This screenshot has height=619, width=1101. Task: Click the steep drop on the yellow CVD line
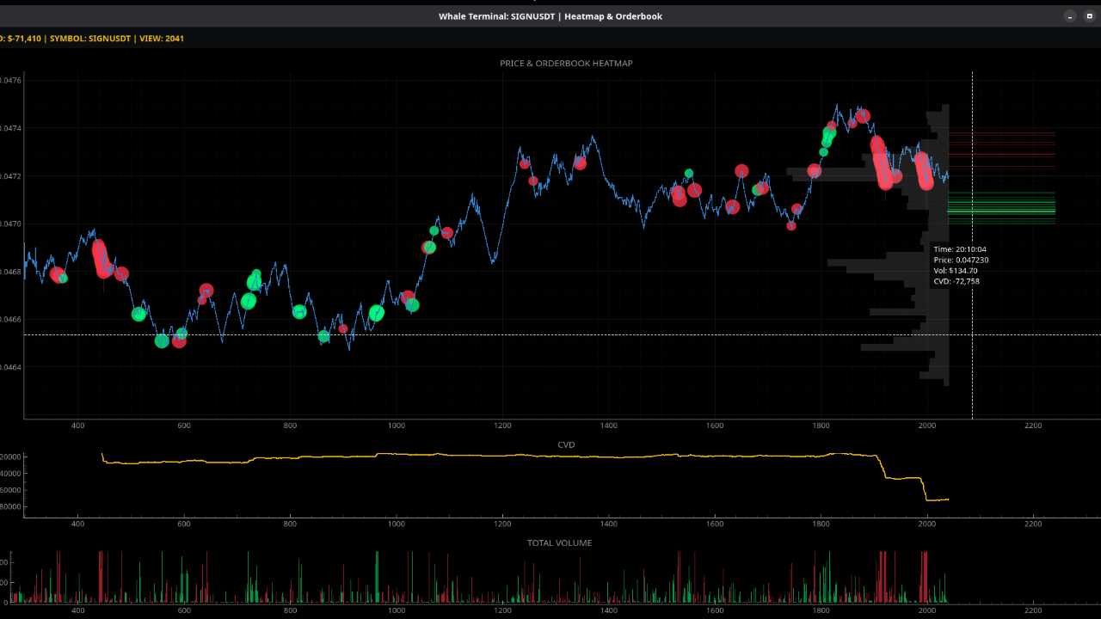coord(882,468)
